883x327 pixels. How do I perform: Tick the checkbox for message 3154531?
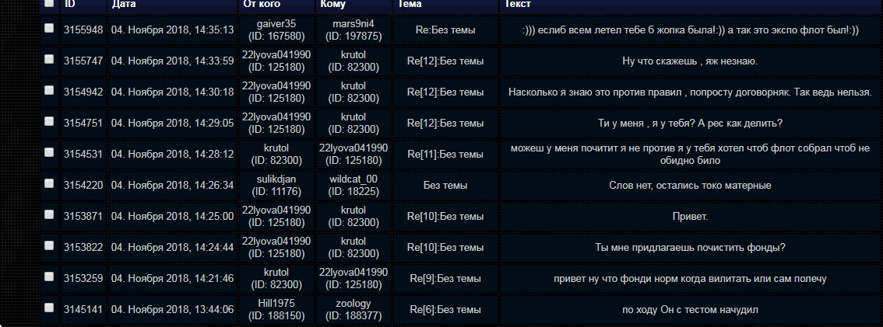tap(50, 152)
